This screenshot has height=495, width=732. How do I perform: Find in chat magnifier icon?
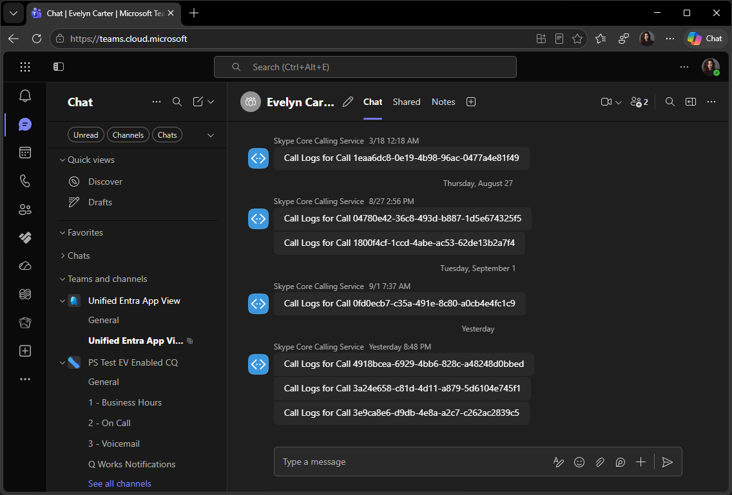coord(670,102)
